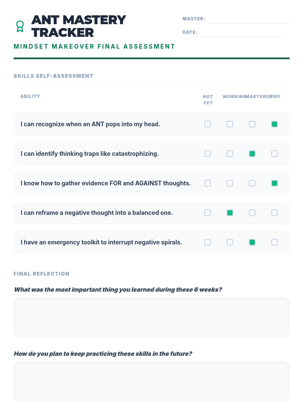Click the 'Not Yet' column header
The width and height of the screenshot is (303, 405).
pyautogui.click(x=208, y=99)
